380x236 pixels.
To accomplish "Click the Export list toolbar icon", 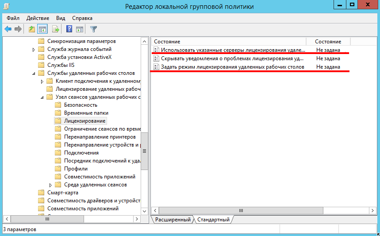I will click(x=56, y=29).
